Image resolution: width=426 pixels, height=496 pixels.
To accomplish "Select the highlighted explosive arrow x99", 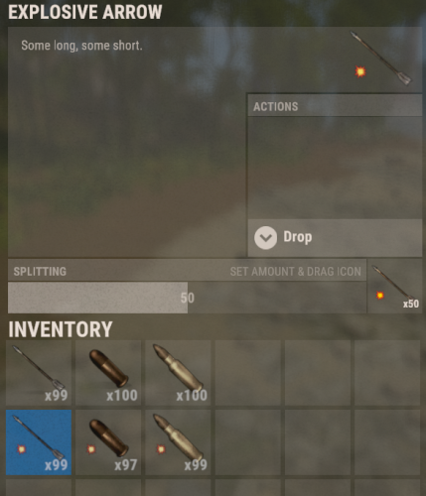I will point(39,442).
